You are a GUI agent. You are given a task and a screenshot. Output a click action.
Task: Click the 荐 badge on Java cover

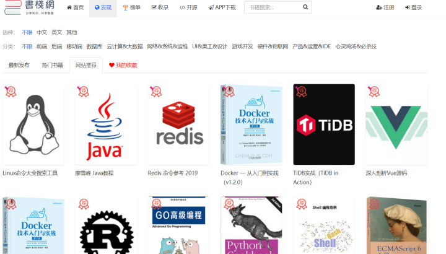click(x=84, y=92)
